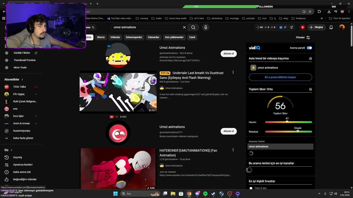The width and height of the screenshot is (353, 198).
Task: Click the Hacim score slider marker
Action: [287, 122]
